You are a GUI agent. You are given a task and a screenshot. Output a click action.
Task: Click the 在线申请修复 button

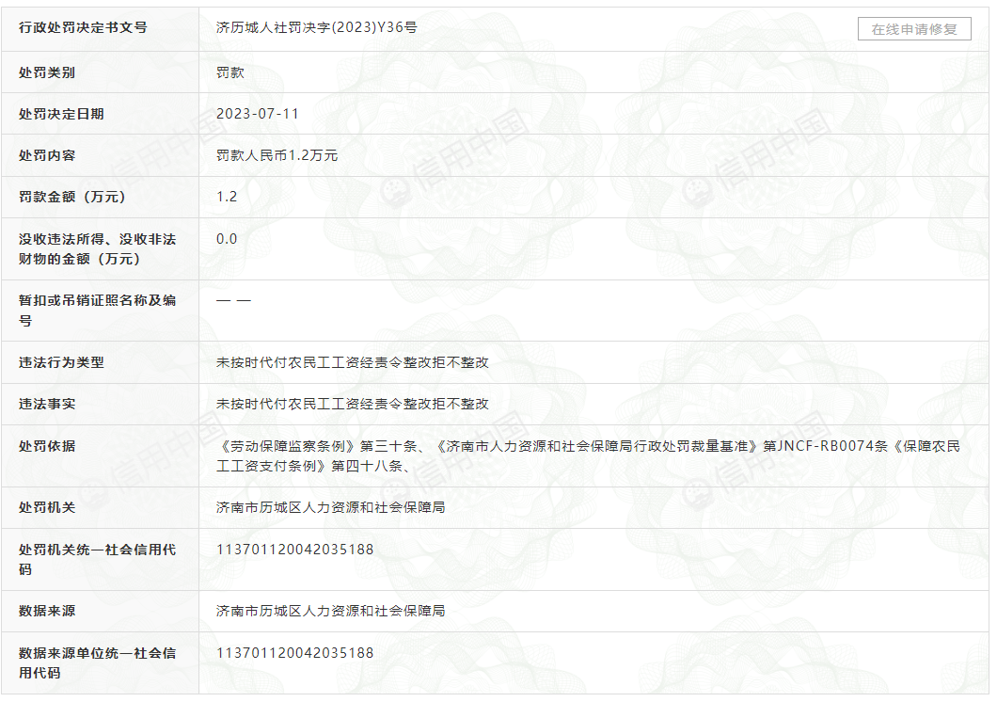pos(913,29)
